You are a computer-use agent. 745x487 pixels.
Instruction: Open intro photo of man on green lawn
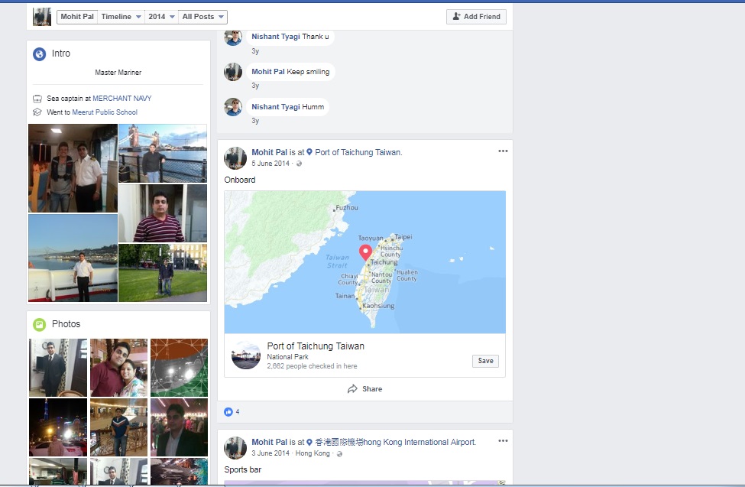(163, 272)
